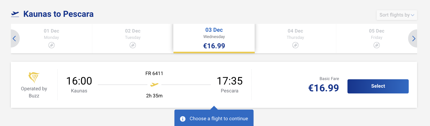
Task: Click the Kaunas to Pescara heading
Action: click(58, 14)
